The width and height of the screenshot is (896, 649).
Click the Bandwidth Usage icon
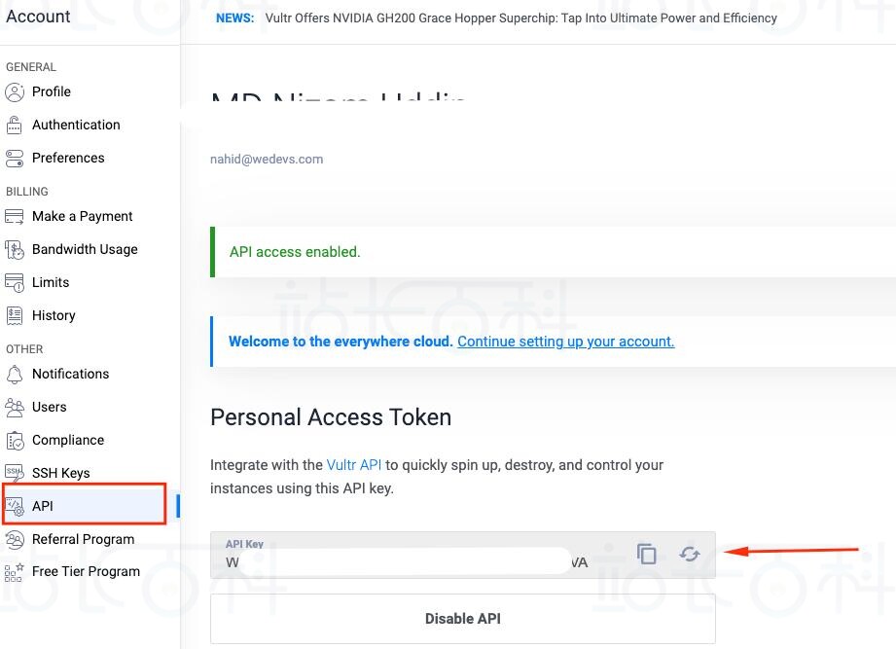[x=14, y=249]
